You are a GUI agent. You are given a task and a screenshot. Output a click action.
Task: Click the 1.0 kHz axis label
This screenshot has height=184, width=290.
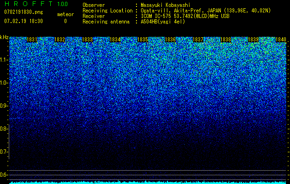pos(4,83)
